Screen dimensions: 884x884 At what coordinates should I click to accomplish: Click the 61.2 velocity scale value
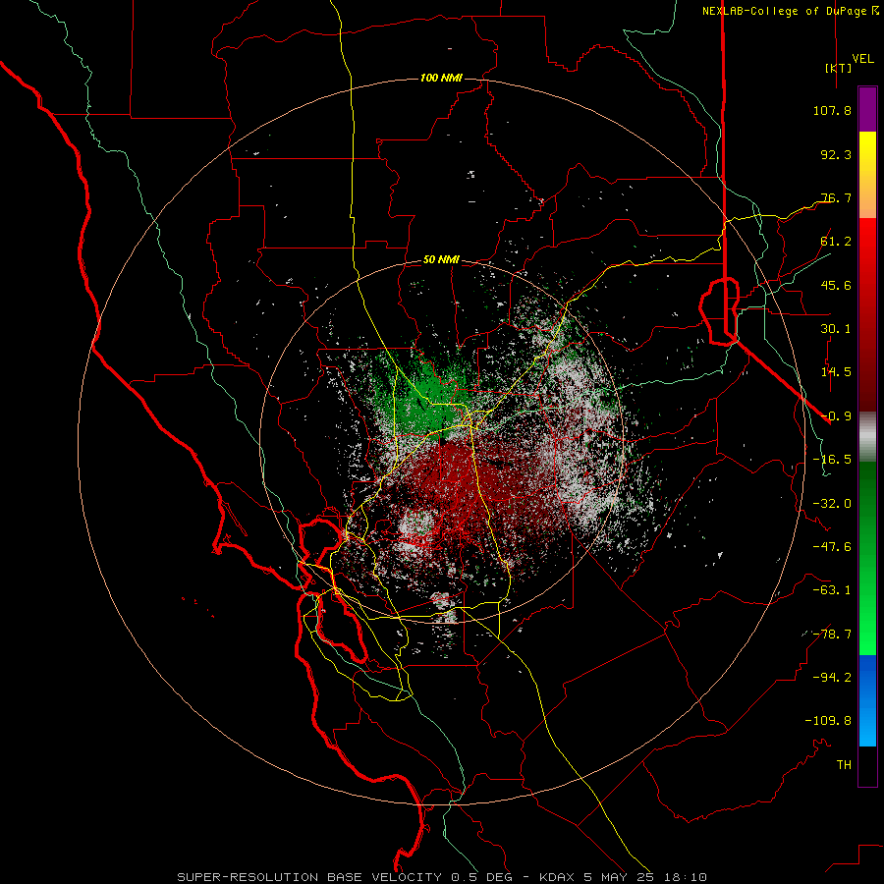click(836, 242)
